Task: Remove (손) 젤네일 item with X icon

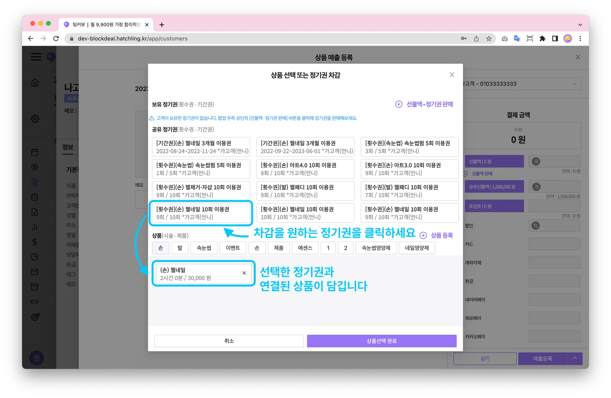Action: (244, 273)
